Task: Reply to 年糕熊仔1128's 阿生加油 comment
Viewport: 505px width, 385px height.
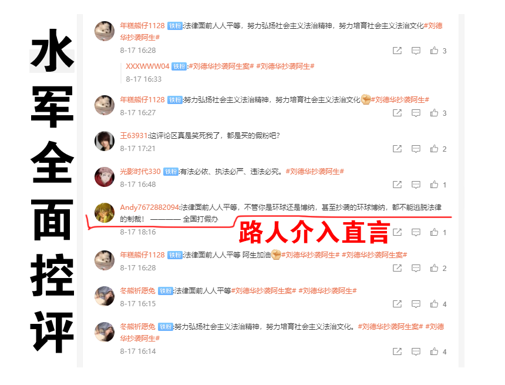Action: (416, 268)
